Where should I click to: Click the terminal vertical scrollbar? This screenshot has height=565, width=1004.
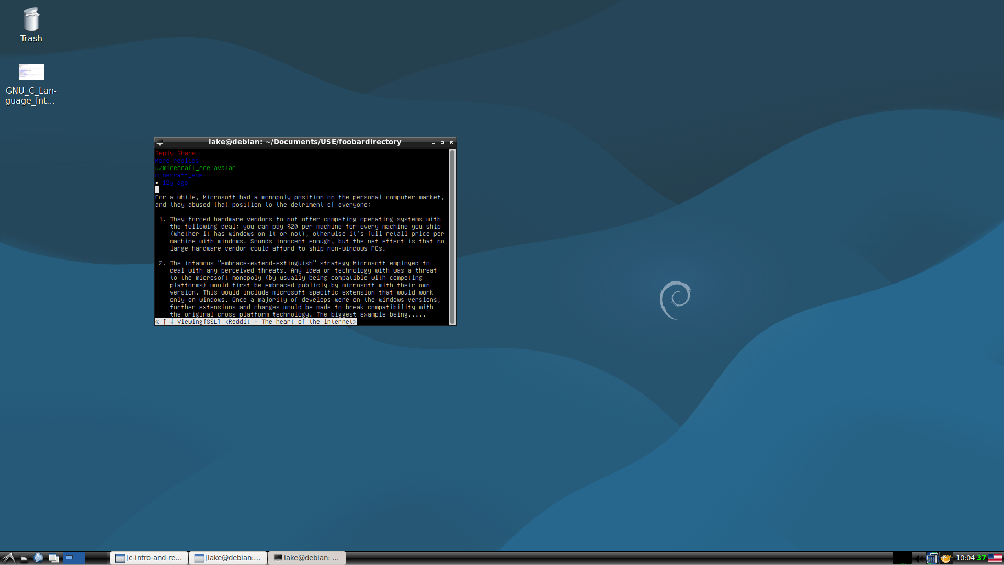tap(452, 236)
